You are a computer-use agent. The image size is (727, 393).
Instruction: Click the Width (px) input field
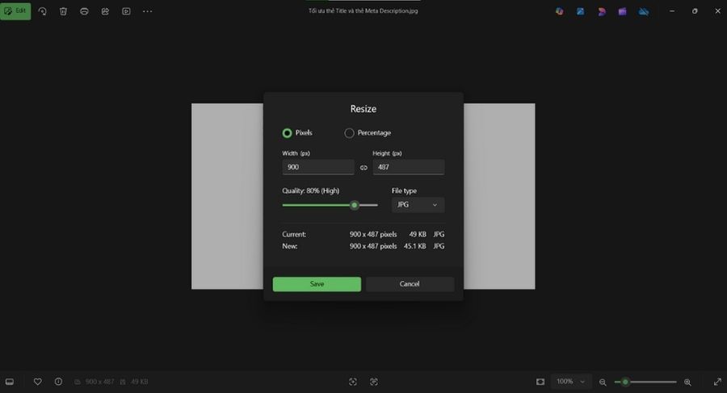(317, 167)
